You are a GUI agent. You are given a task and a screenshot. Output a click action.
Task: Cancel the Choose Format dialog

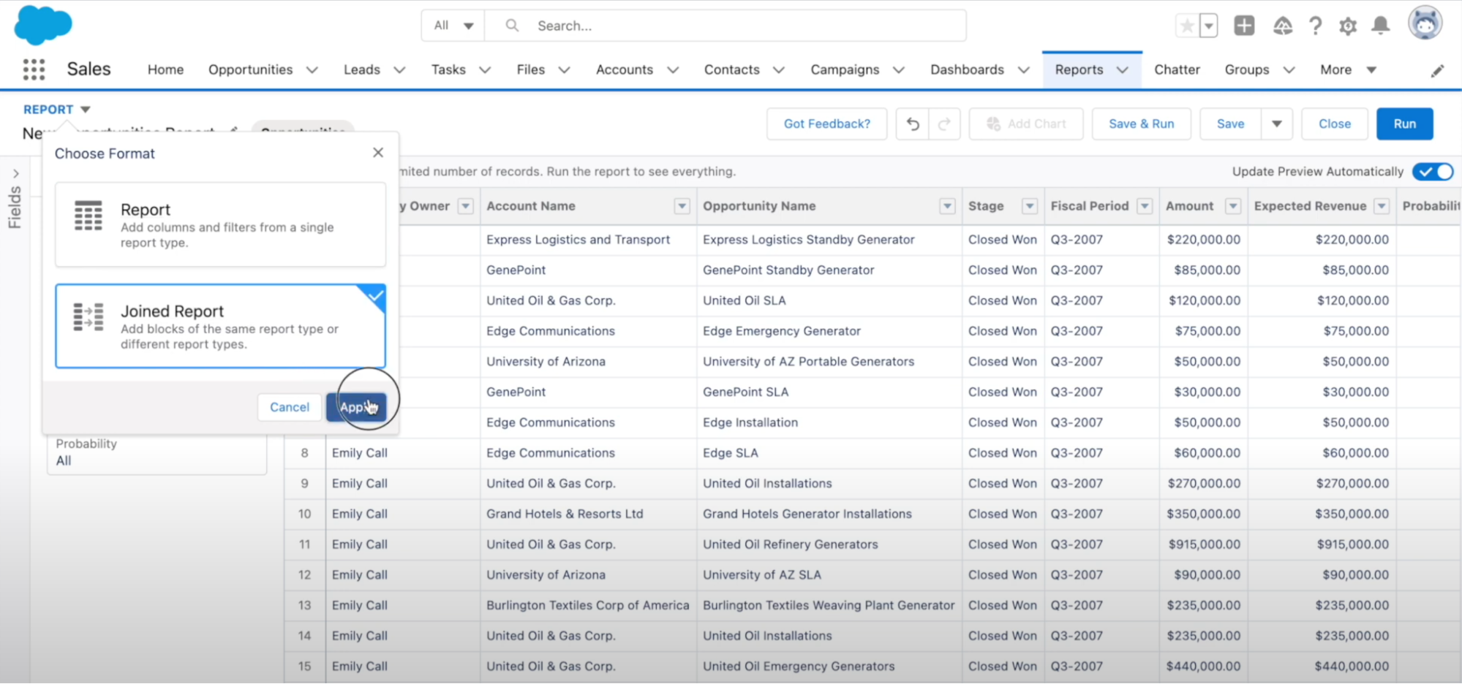289,407
